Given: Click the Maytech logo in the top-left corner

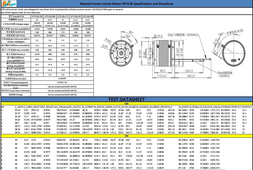Looking at the screenshot, I should 9,4.
